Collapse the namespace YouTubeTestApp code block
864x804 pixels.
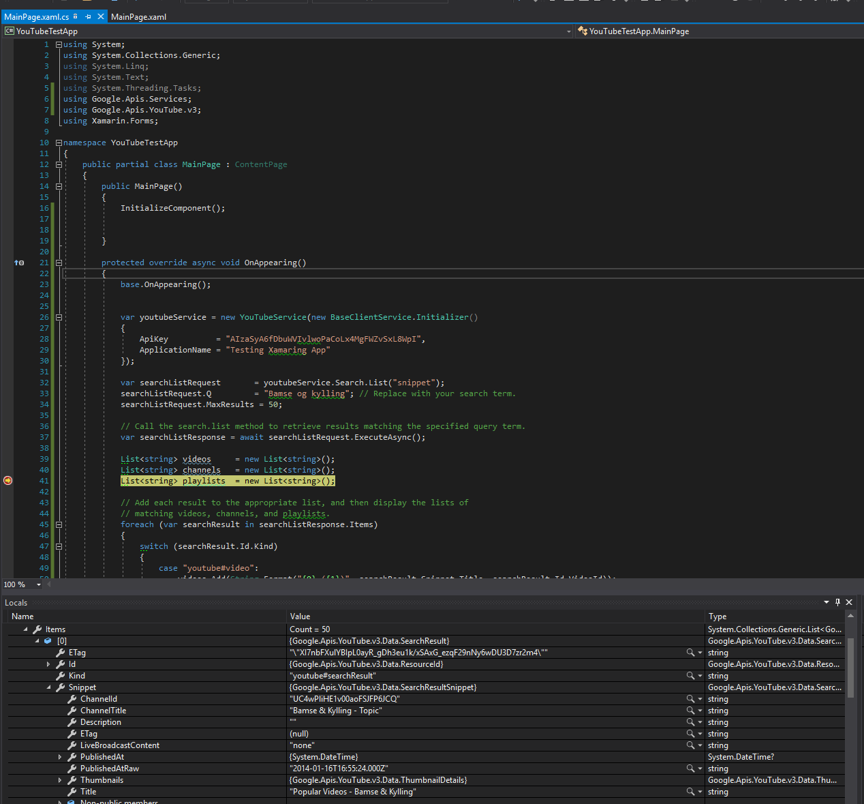(59, 143)
